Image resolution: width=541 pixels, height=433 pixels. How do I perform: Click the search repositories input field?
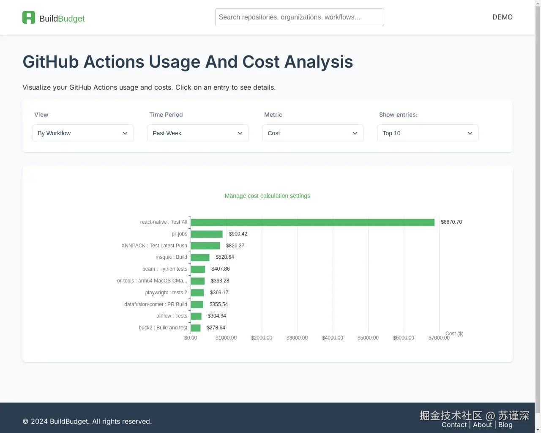pos(299,17)
